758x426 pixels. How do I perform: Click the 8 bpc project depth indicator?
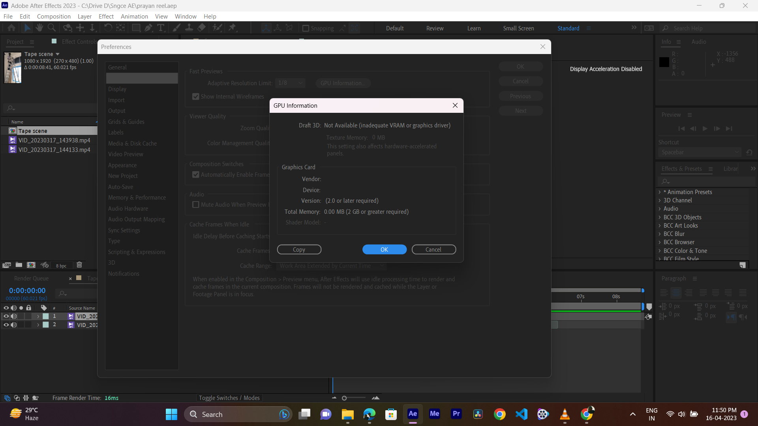[x=61, y=265]
